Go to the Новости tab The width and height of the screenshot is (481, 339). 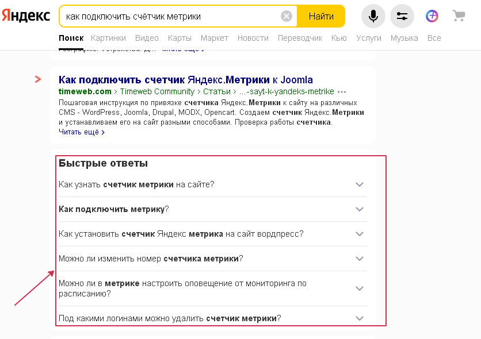253,38
